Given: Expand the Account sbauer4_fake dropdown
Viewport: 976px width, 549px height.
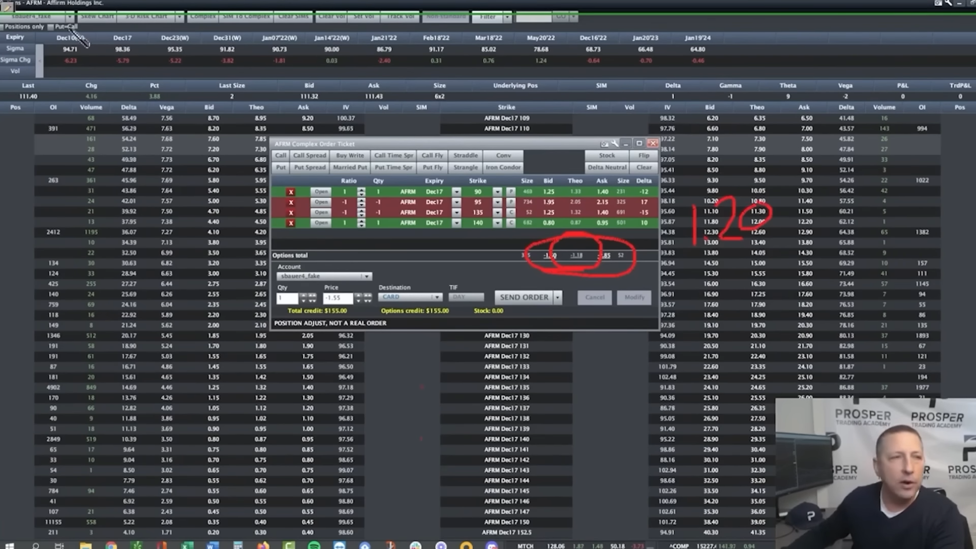Looking at the screenshot, I should click(x=366, y=276).
